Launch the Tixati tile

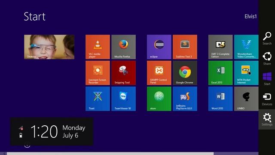(98, 99)
